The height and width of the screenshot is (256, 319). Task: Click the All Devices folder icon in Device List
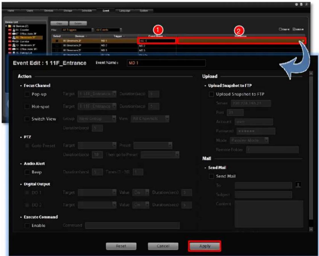click(10, 26)
